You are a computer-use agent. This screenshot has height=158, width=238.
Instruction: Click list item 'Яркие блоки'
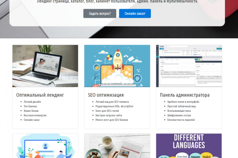tap(31, 111)
